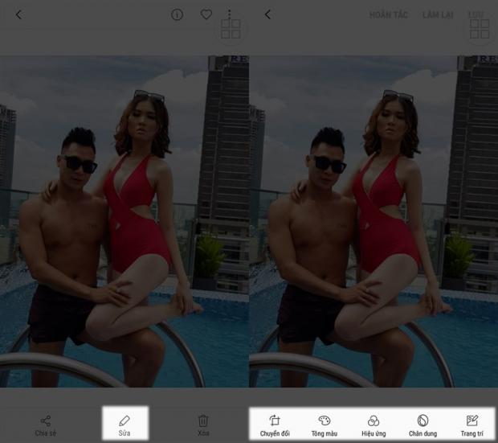
Task: Tap the Xóa trash icon
Action: pos(203,420)
